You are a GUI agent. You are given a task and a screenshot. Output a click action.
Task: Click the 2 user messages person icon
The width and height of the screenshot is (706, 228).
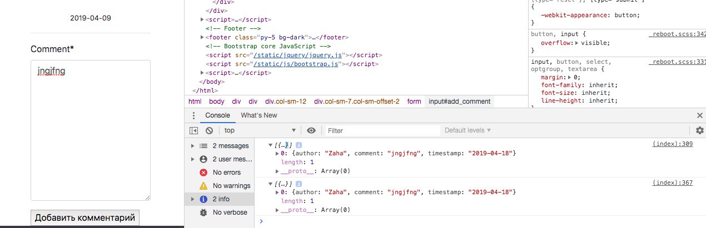[x=203, y=159]
